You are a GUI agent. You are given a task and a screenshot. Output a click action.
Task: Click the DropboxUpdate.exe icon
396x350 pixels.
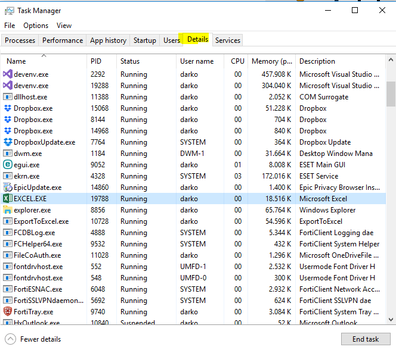(8, 142)
